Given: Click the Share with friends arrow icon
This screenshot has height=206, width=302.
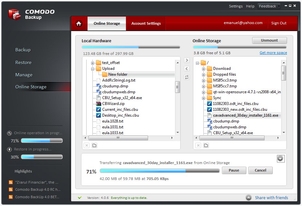Looking at the screenshot, I should click(249, 198).
